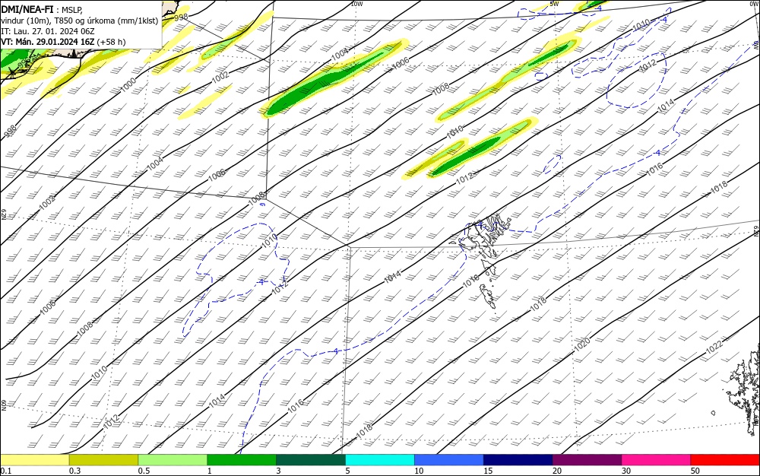The image size is (760, 476).
Task: Click the 1020 isobar label
Action: [582, 344]
